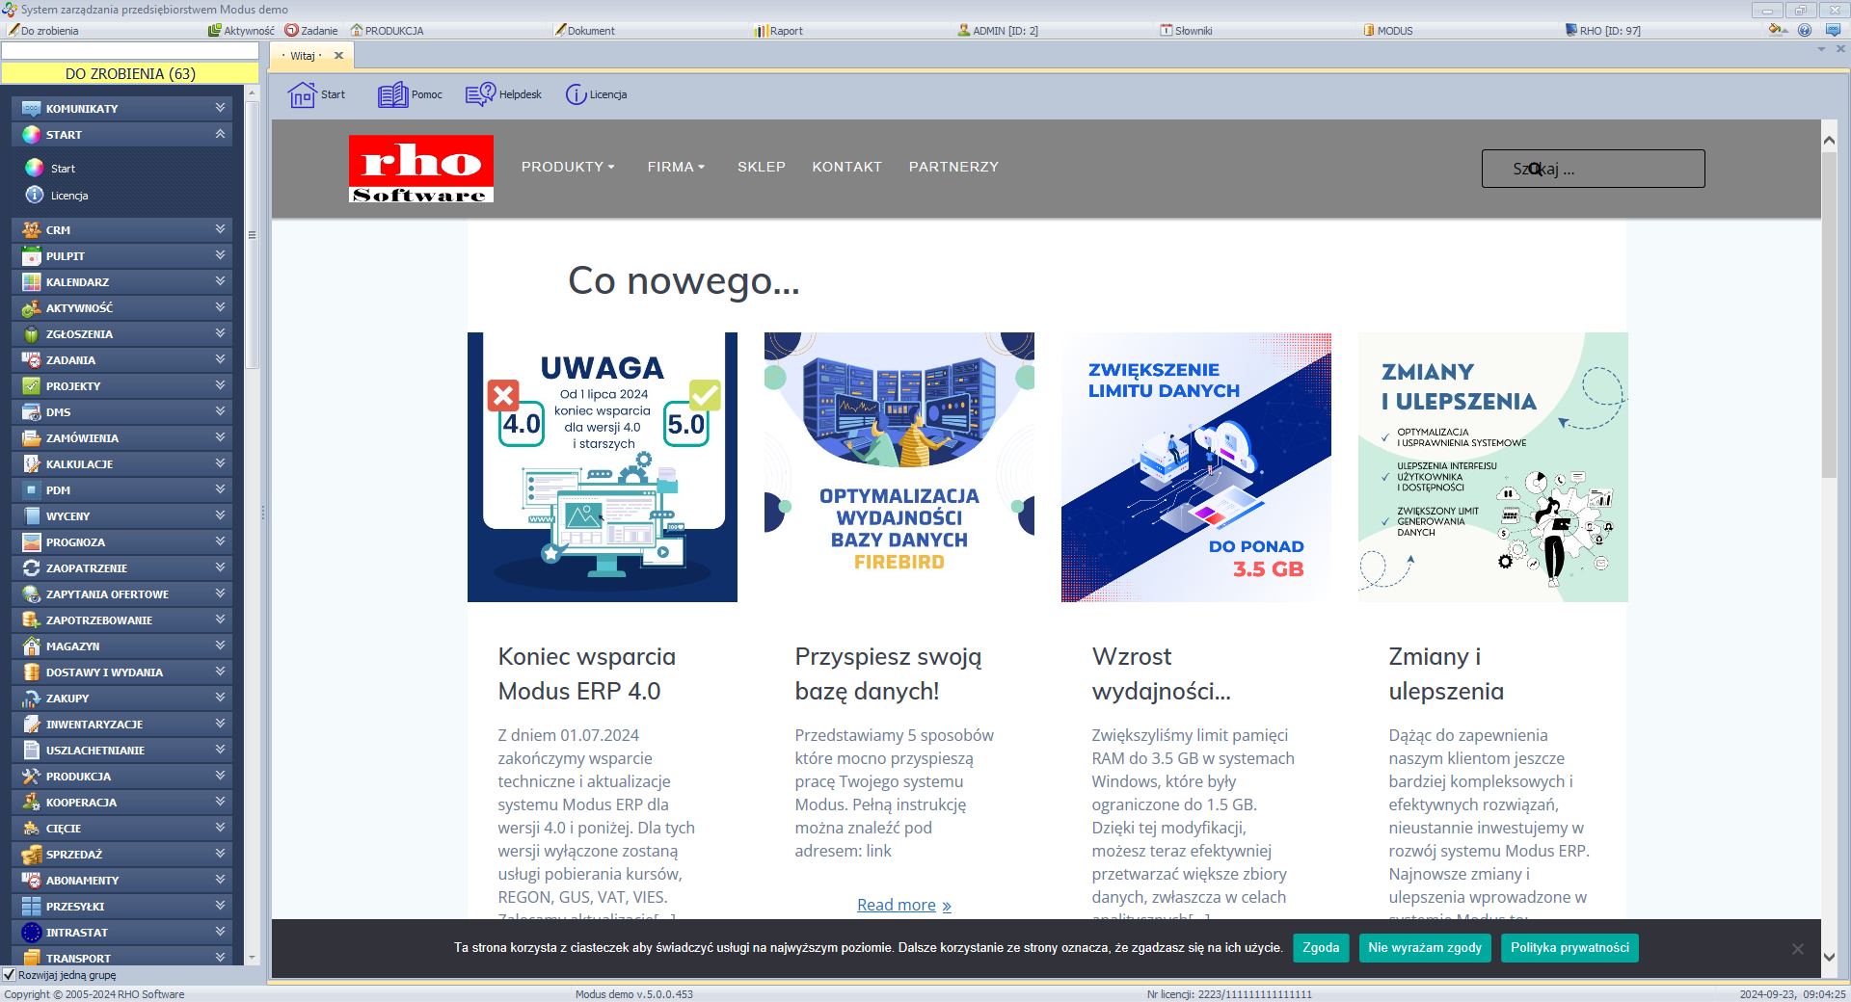Screen dimensions: 1851x1002
Task: Select the KONTAKT menu item
Action: click(846, 167)
